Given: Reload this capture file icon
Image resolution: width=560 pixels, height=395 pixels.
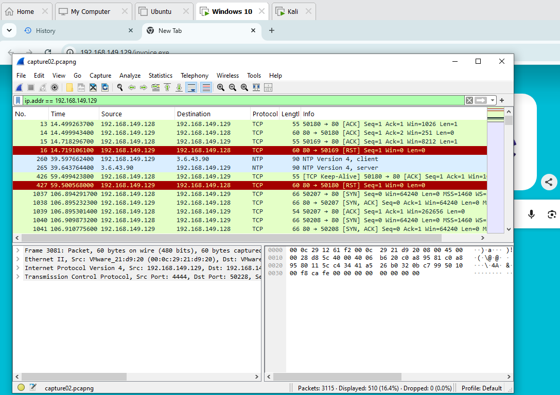Looking at the screenshot, I should 104,87.
